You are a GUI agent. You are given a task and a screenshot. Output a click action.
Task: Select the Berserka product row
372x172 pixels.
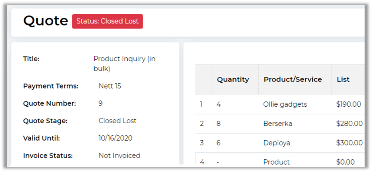click(278, 124)
